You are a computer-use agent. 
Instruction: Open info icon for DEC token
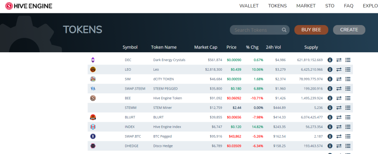(x=330, y=60)
